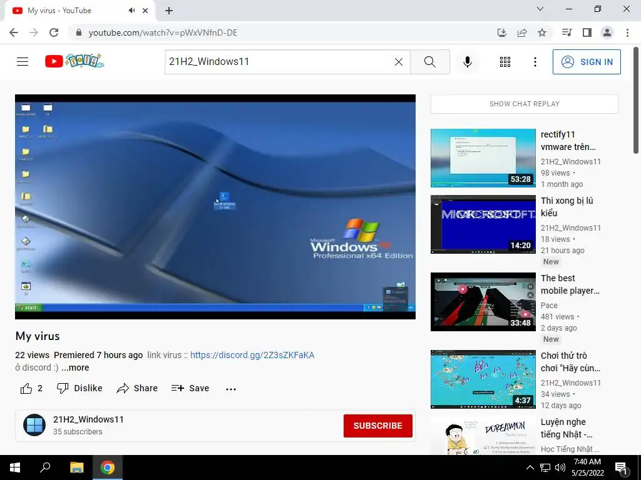The height and width of the screenshot is (480, 641).
Task: Click the page vertical scrollbar
Action: pyautogui.click(x=636, y=101)
